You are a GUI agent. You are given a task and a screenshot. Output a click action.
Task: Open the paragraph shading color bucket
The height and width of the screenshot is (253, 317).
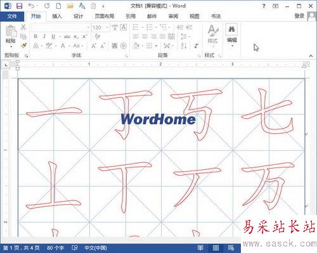pyautogui.click(x=136, y=46)
